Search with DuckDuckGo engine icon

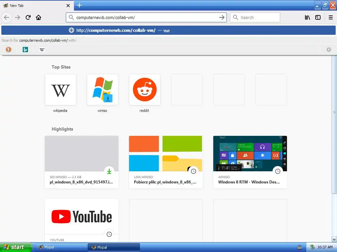9,50
